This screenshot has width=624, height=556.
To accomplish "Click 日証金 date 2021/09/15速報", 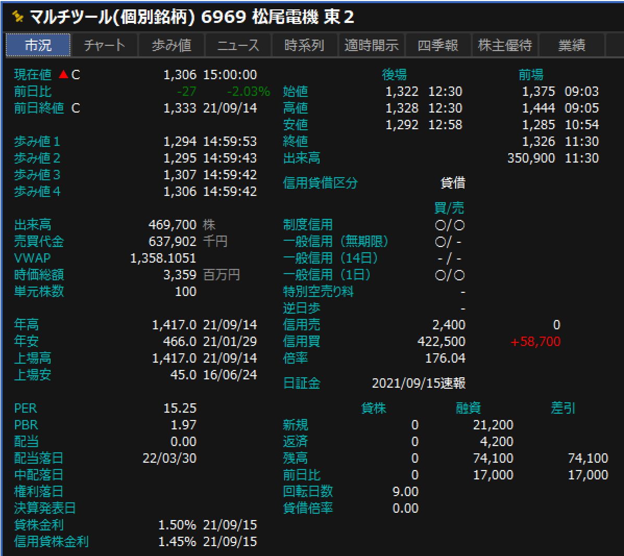I will [x=419, y=383].
